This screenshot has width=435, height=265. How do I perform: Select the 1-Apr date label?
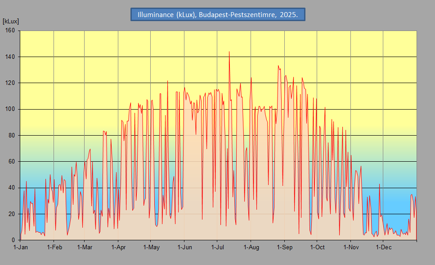tap(118, 247)
